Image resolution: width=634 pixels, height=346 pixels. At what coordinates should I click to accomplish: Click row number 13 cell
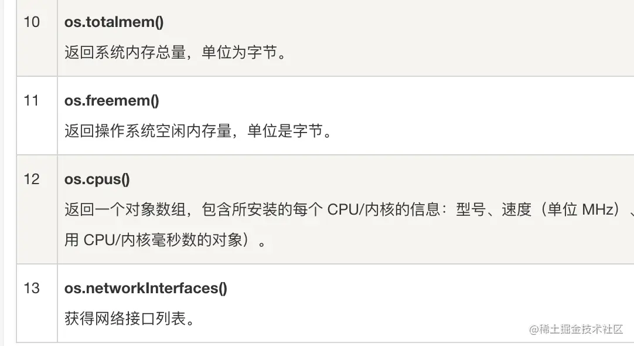(32, 288)
